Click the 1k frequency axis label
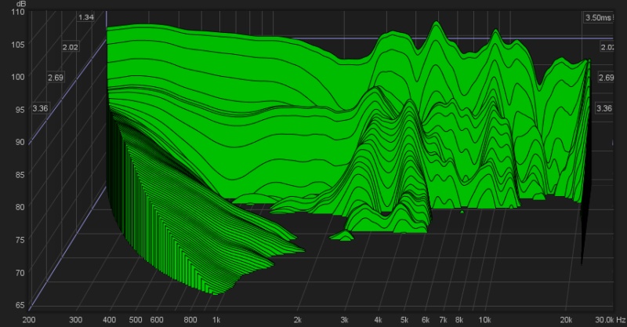The image size is (627, 327). [x=216, y=320]
